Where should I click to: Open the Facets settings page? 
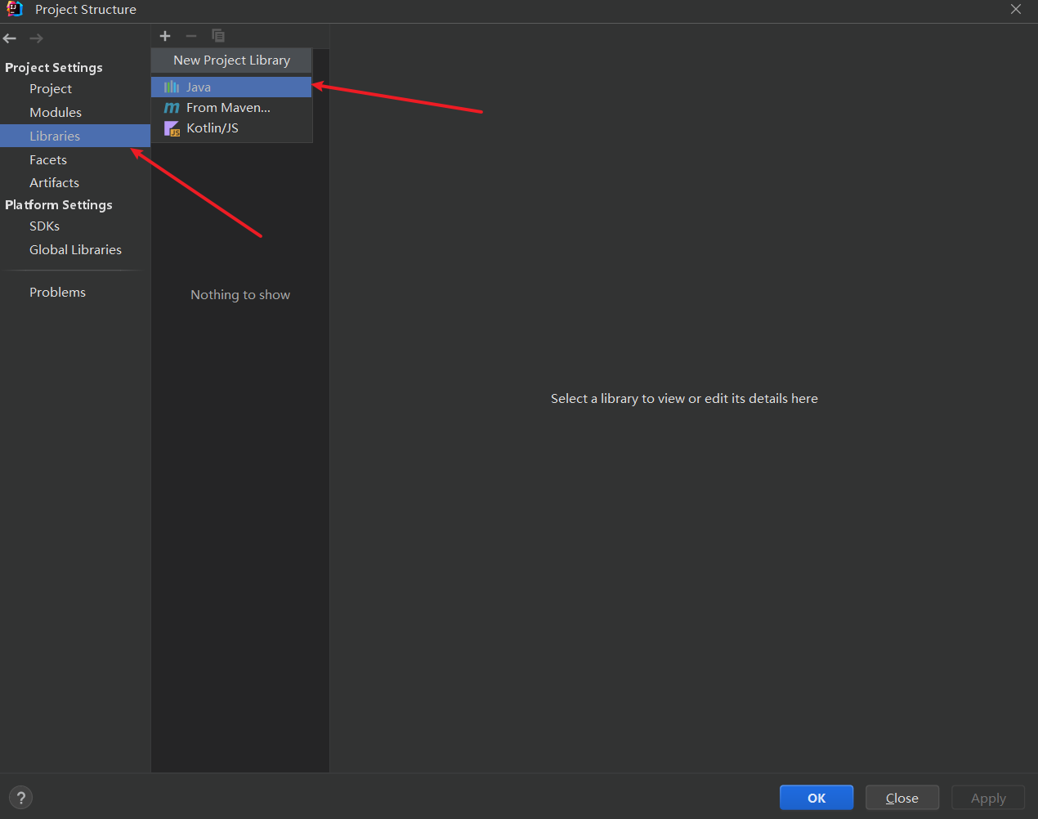[48, 159]
